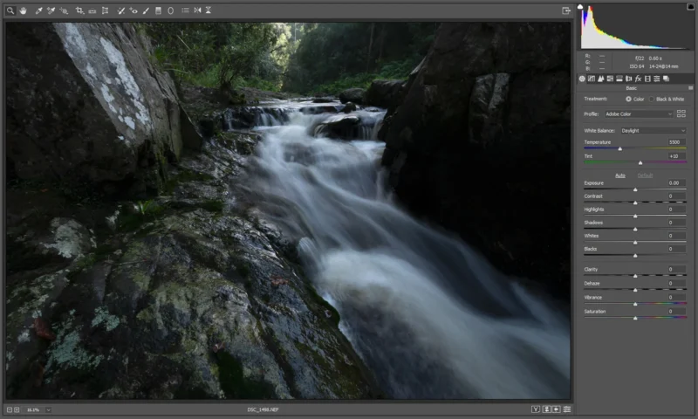Image resolution: width=698 pixels, height=419 pixels.
Task: Select the Zoom tool in the toolbar
Action: click(x=11, y=10)
